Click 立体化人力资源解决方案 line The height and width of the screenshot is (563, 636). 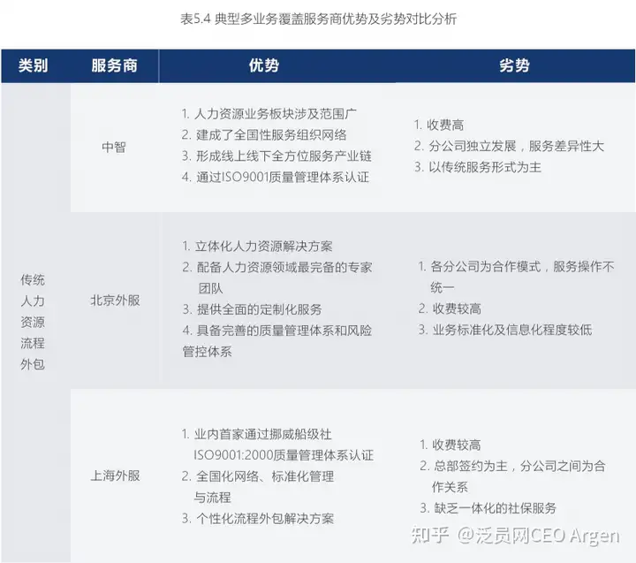click(258, 247)
